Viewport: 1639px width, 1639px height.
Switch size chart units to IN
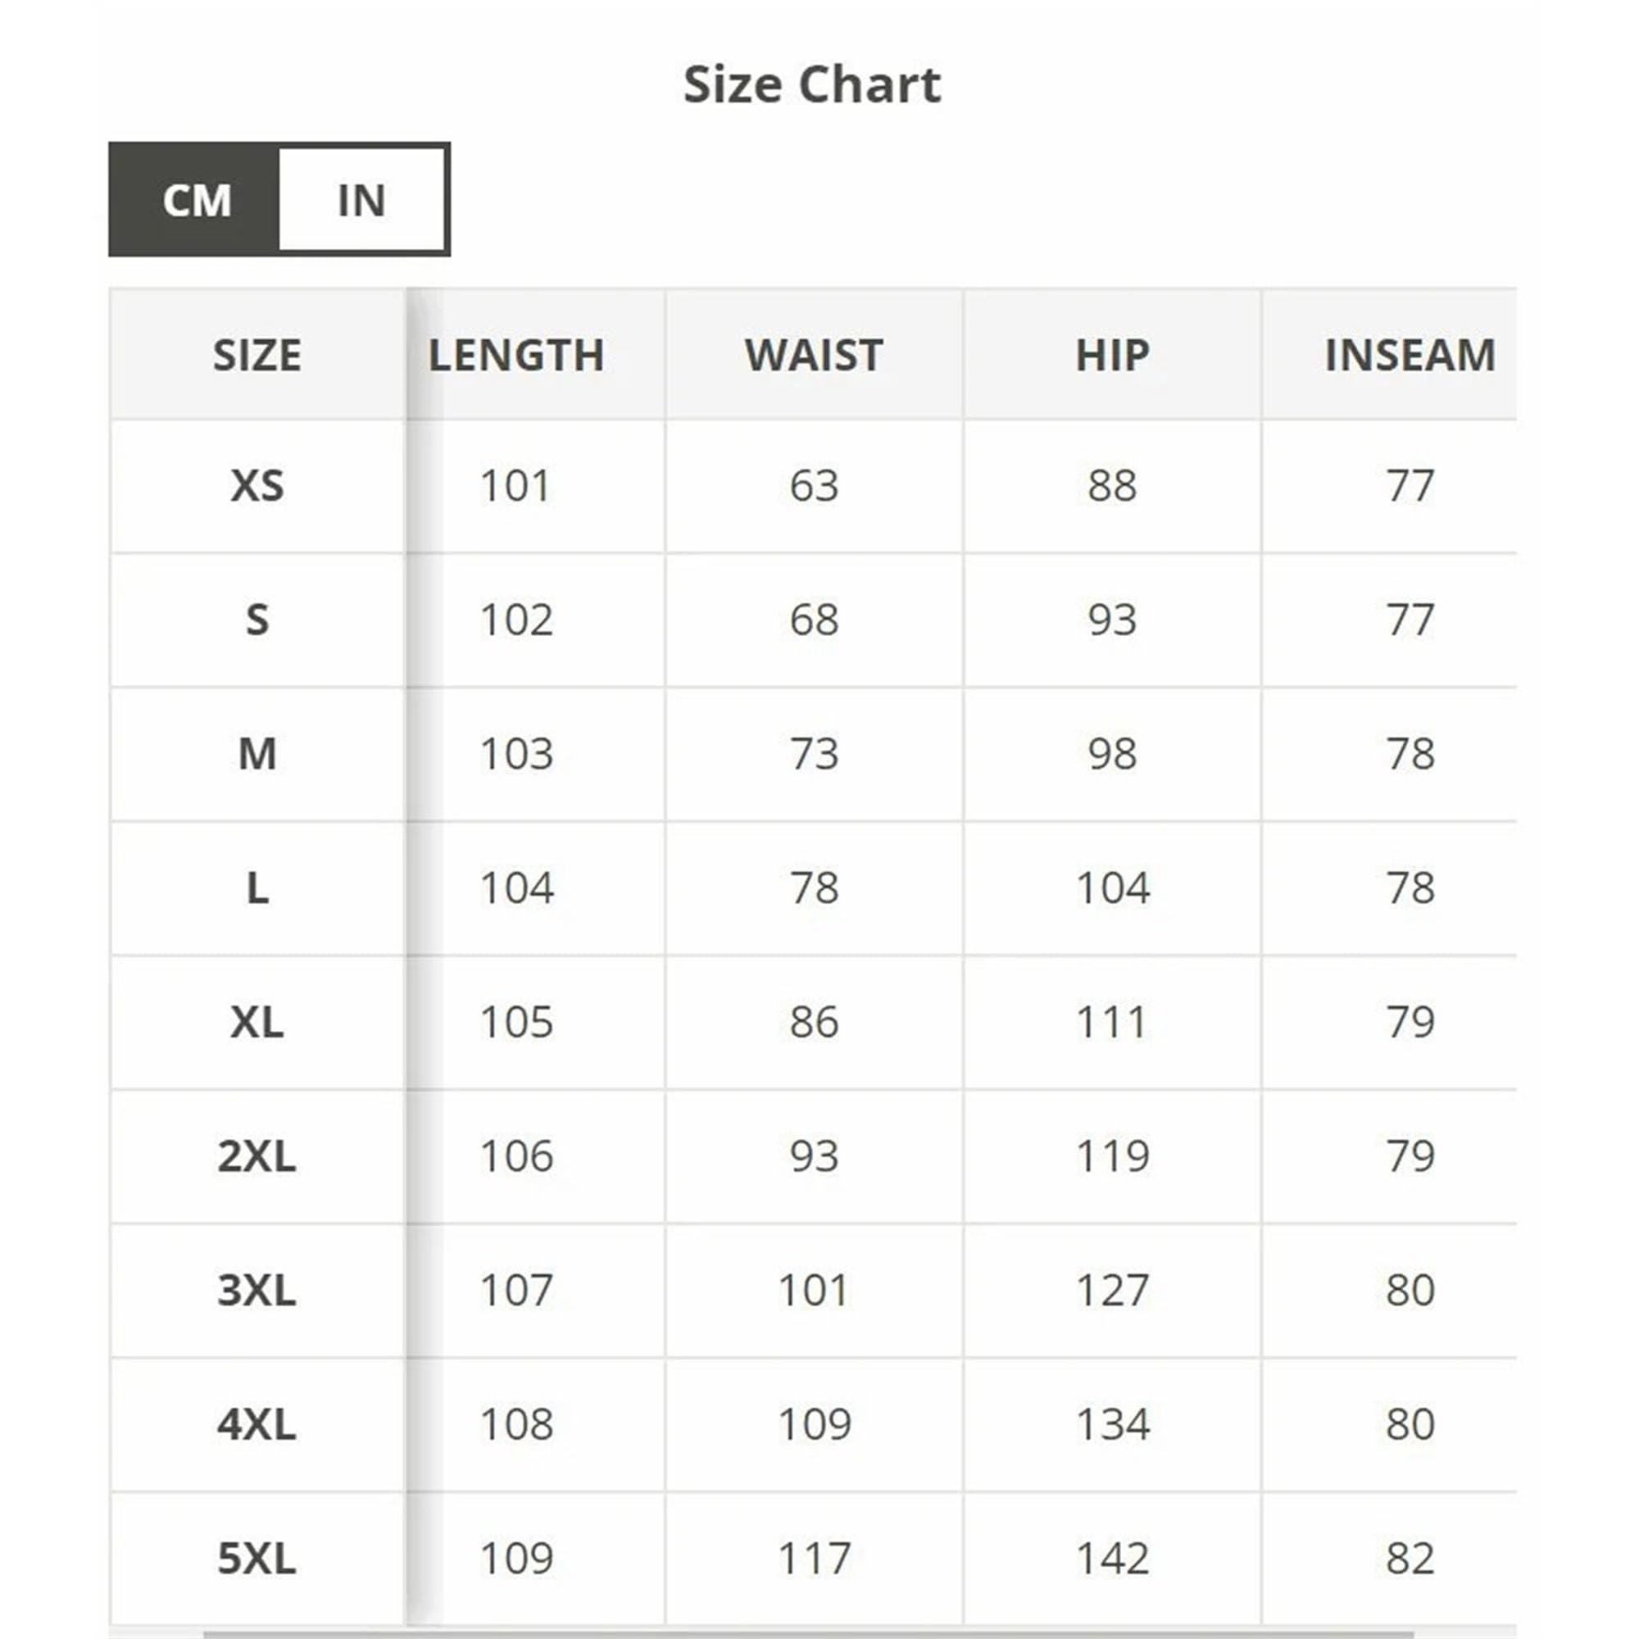click(361, 200)
